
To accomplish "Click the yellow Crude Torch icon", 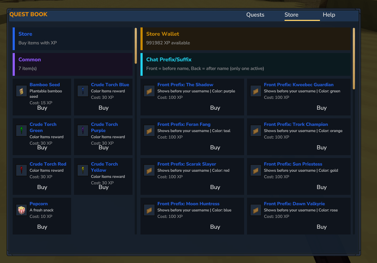I will pyautogui.click(x=83, y=170).
